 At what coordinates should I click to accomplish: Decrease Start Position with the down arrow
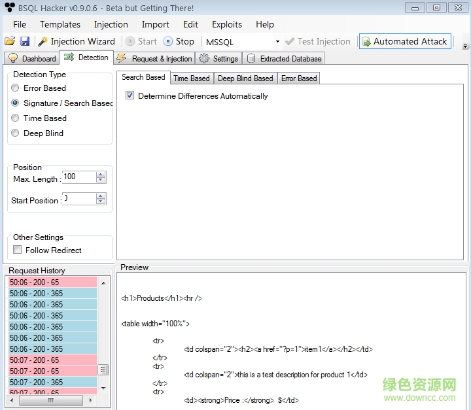(101, 201)
